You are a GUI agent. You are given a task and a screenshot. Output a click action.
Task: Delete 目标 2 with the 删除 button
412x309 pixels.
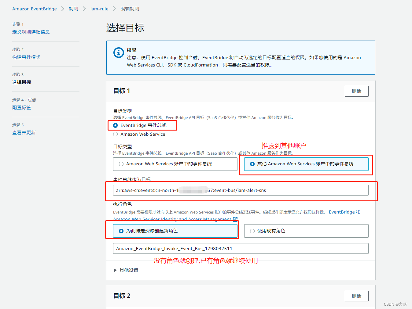tap(356, 296)
